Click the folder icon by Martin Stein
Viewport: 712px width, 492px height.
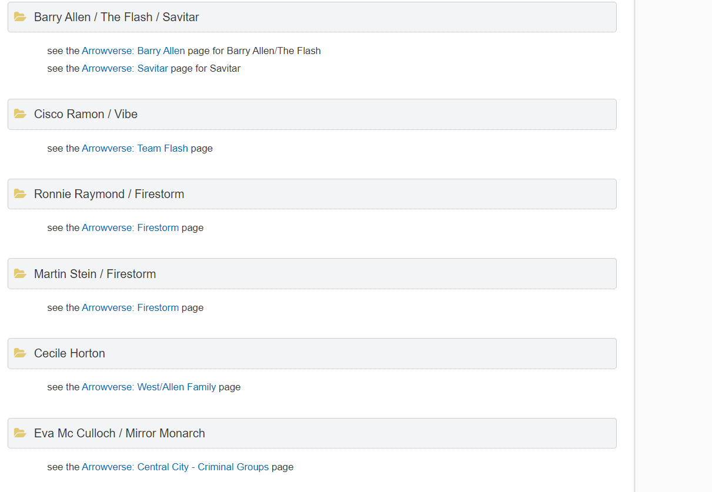click(21, 274)
